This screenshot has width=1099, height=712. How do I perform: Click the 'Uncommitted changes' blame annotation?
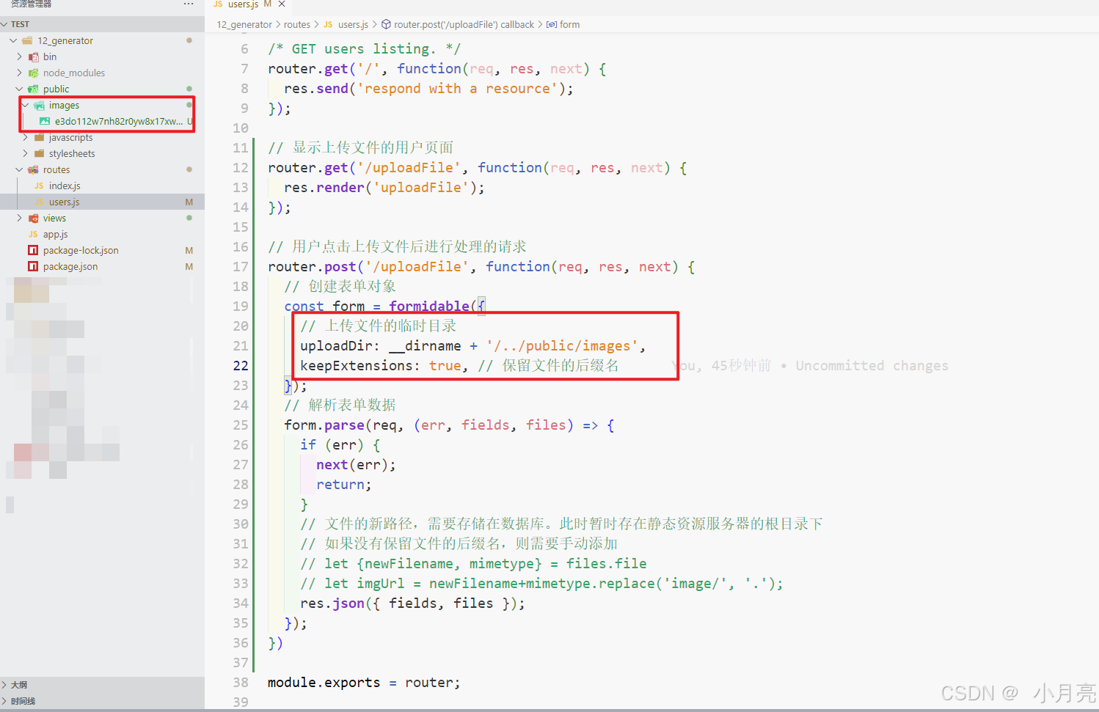(x=872, y=365)
